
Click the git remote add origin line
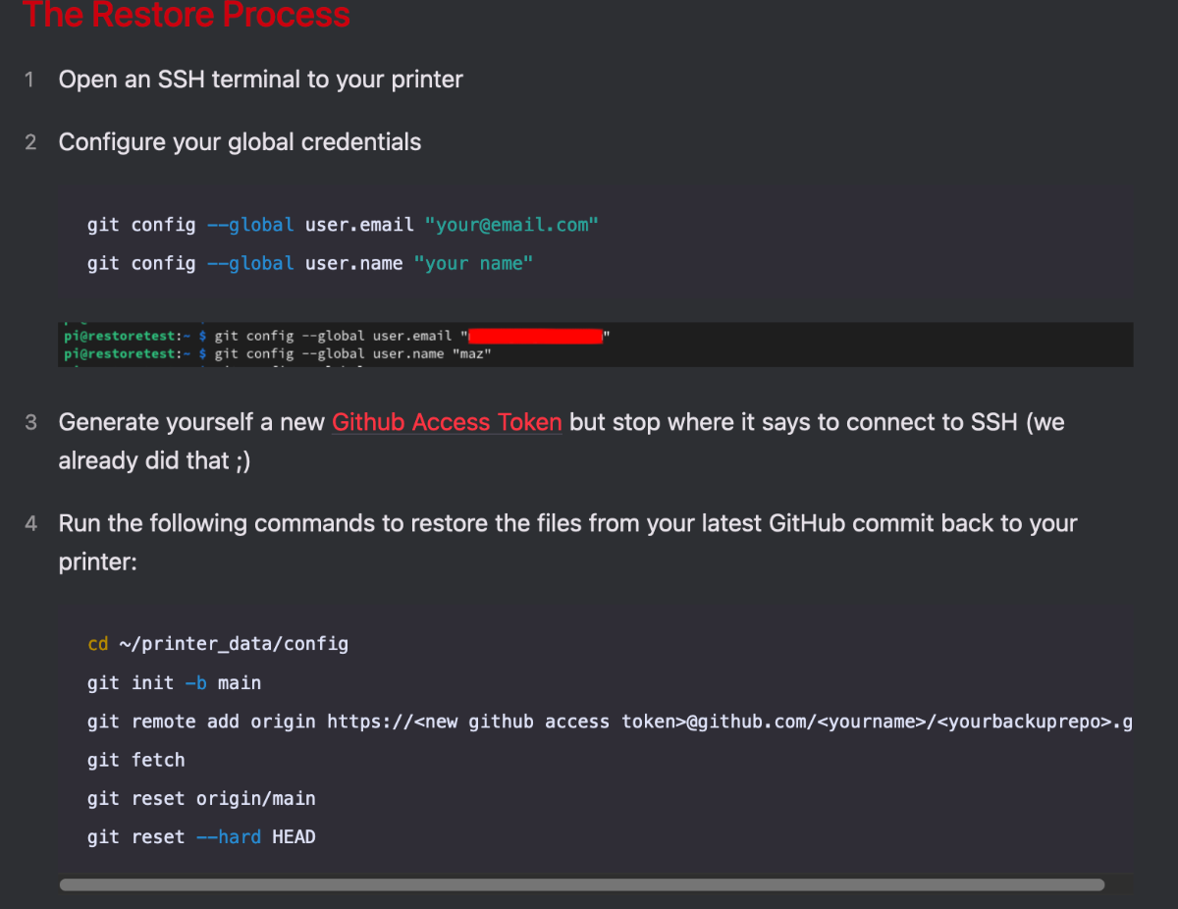click(x=610, y=722)
